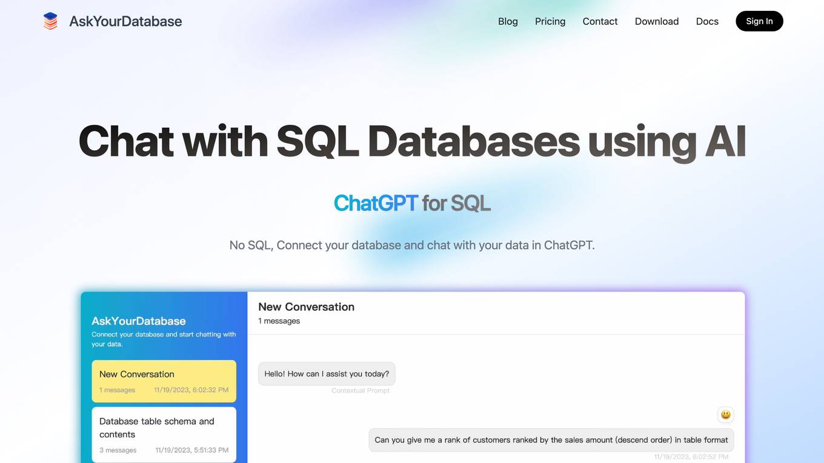Click the 'No SQL, Connect your database' tagline
824x463 pixels.
point(412,245)
